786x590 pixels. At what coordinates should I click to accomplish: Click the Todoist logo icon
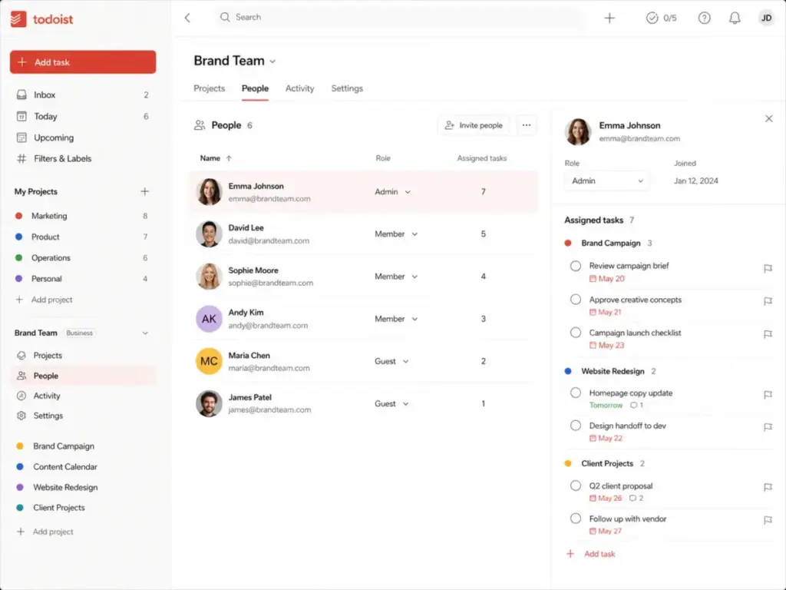click(18, 19)
